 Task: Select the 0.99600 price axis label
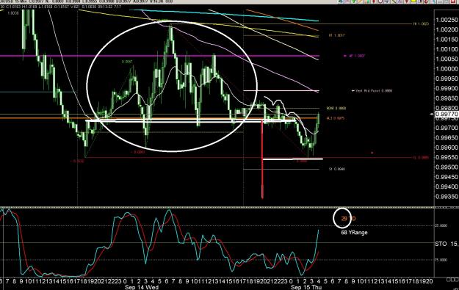[447, 148]
